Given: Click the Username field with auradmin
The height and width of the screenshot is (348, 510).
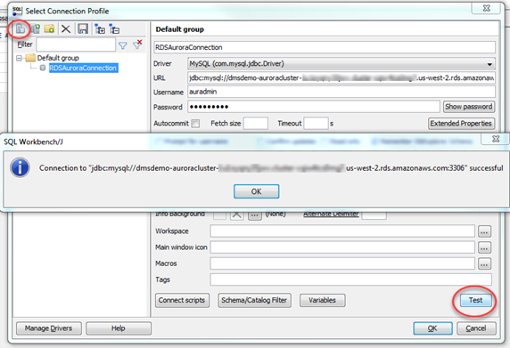Looking at the screenshot, I should point(341,92).
